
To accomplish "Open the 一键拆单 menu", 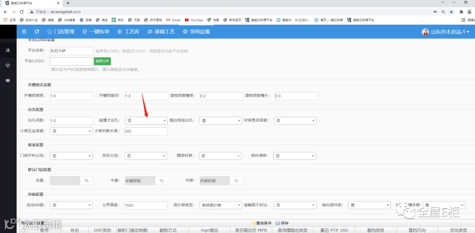I will [96, 32].
